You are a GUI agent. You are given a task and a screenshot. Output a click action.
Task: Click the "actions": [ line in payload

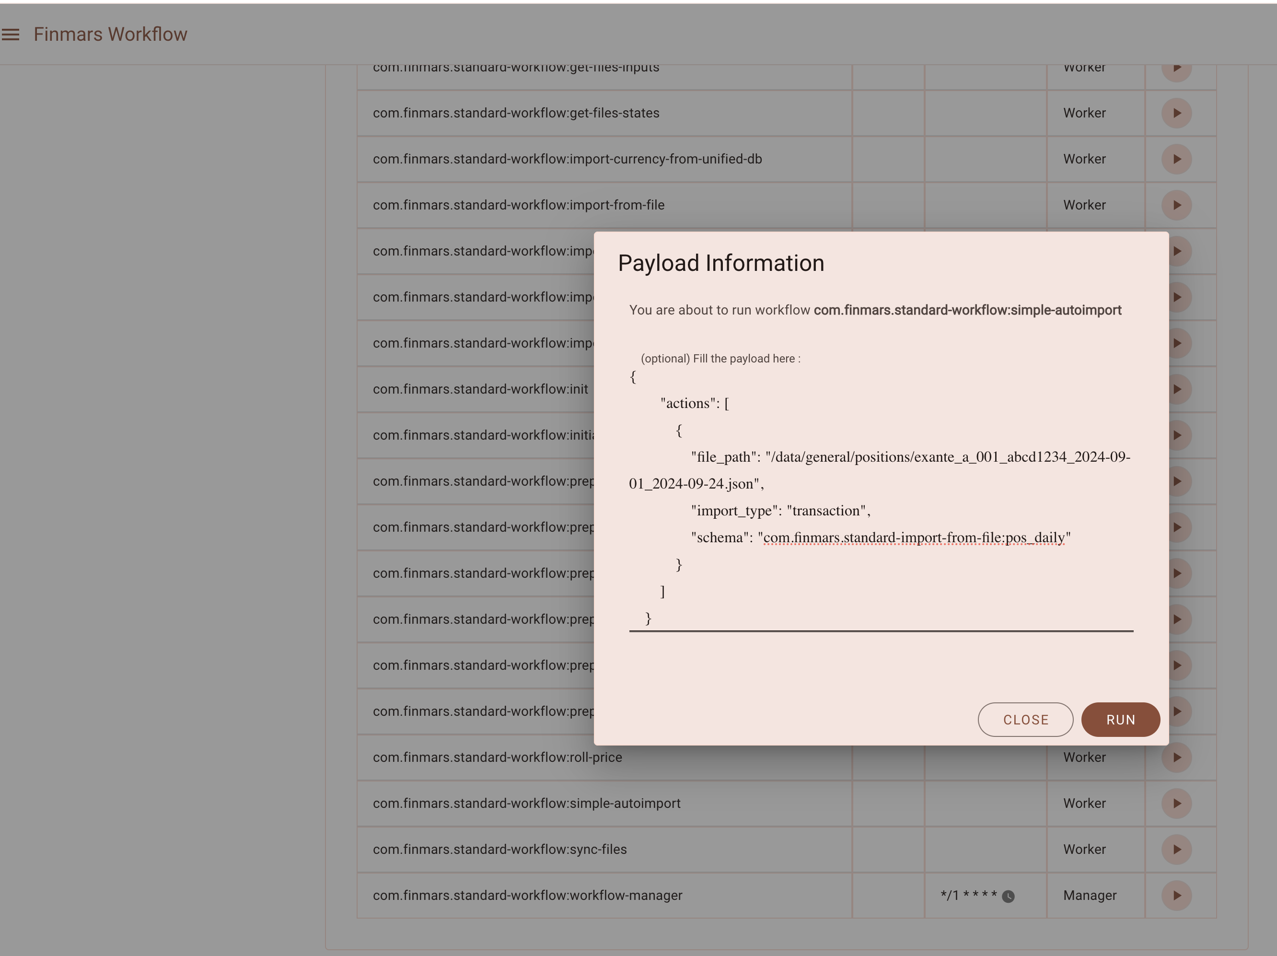coord(695,404)
